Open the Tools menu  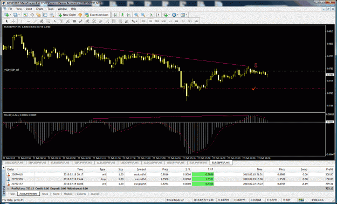pyautogui.click(x=51, y=9)
